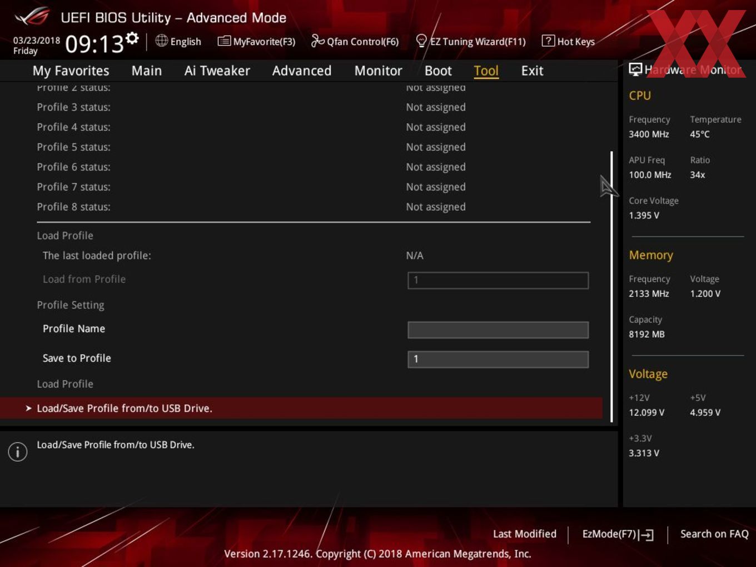Click the ROG logo icon

point(32,17)
